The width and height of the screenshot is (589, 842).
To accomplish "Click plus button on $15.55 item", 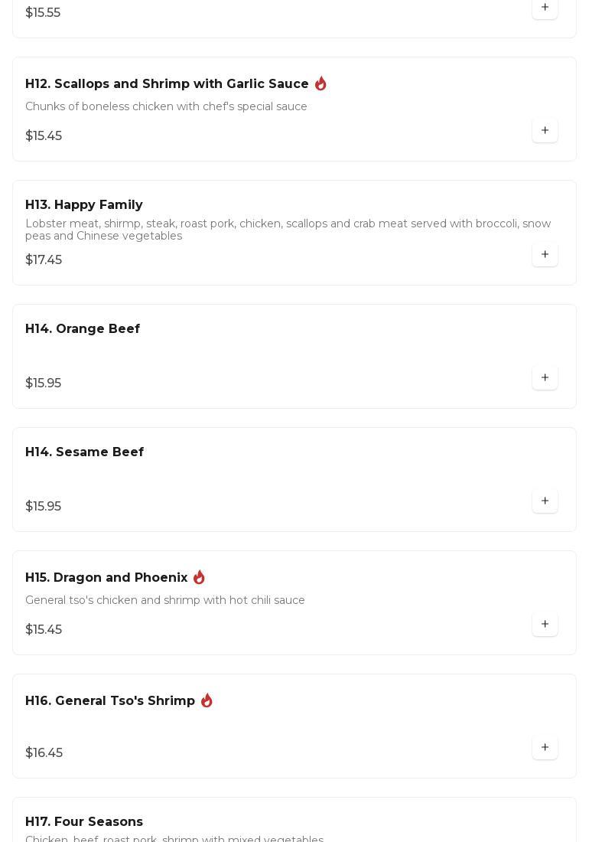I will click(545, 8).
